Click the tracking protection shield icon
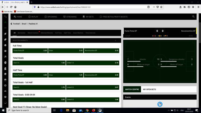 [35, 7]
